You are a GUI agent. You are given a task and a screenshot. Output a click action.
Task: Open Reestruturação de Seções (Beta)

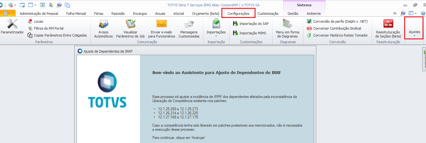click(388, 29)
